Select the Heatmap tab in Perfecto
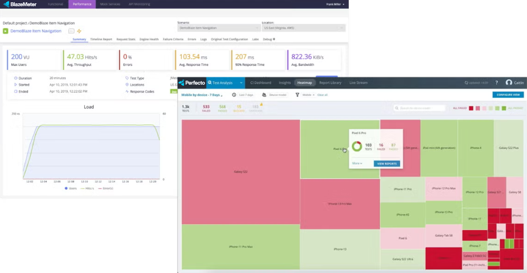Screen dimensions: 527x273 [x=304, y=83]
